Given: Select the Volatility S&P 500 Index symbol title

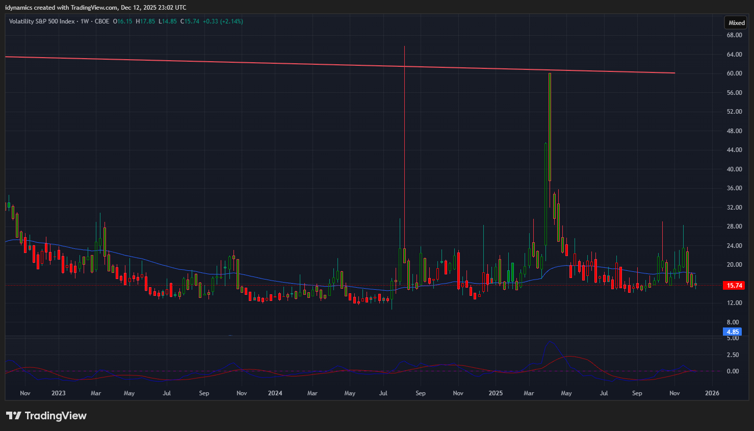Looking at the screenshot, I should [x=41, y=21].
